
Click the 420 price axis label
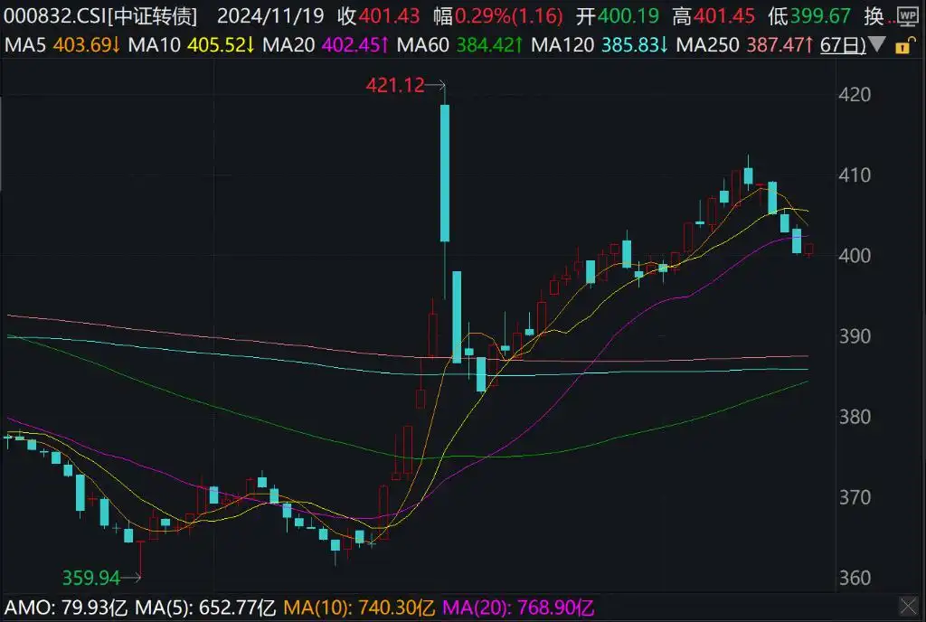855,94
